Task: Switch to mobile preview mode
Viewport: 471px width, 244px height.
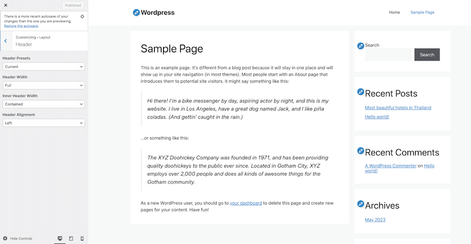Action: point(82,238)
